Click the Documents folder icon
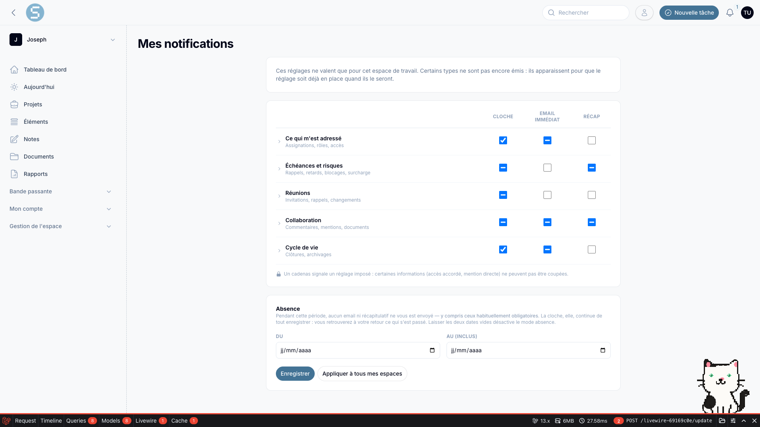 [x=14, y=157]
